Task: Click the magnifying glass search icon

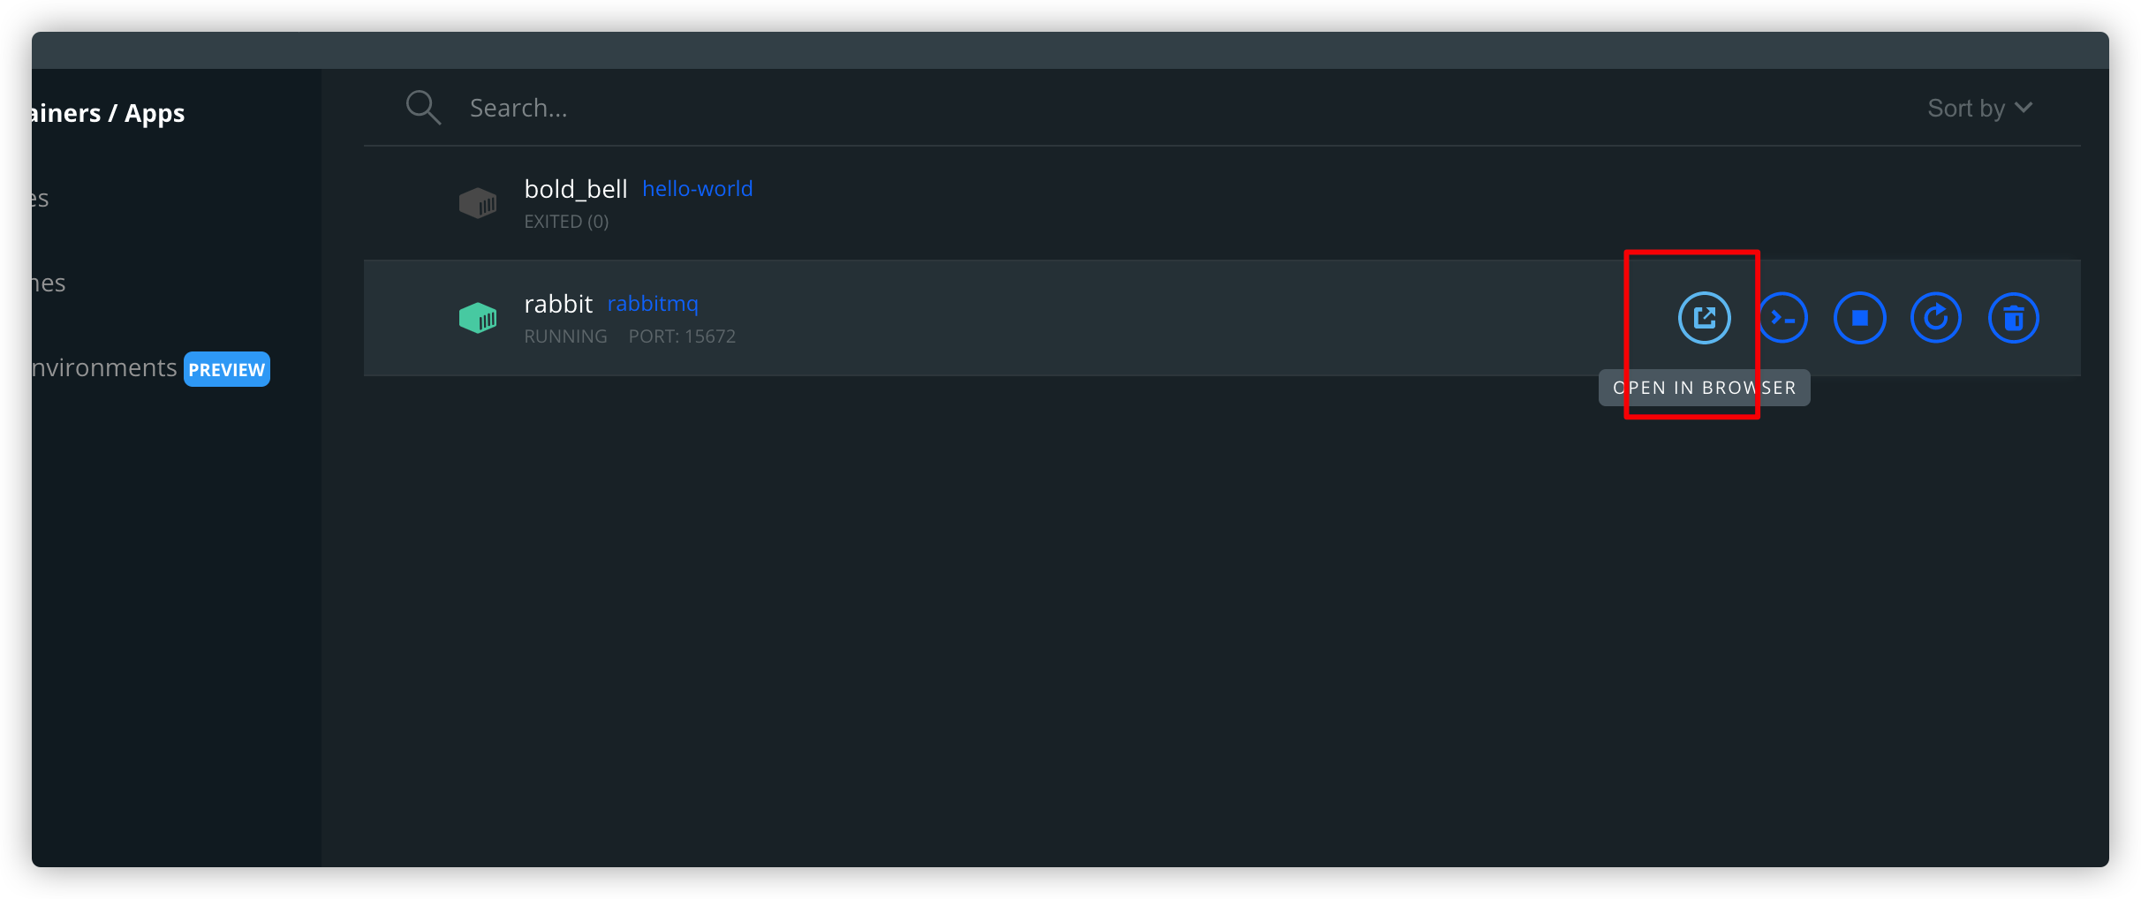Action: point(423,108)
